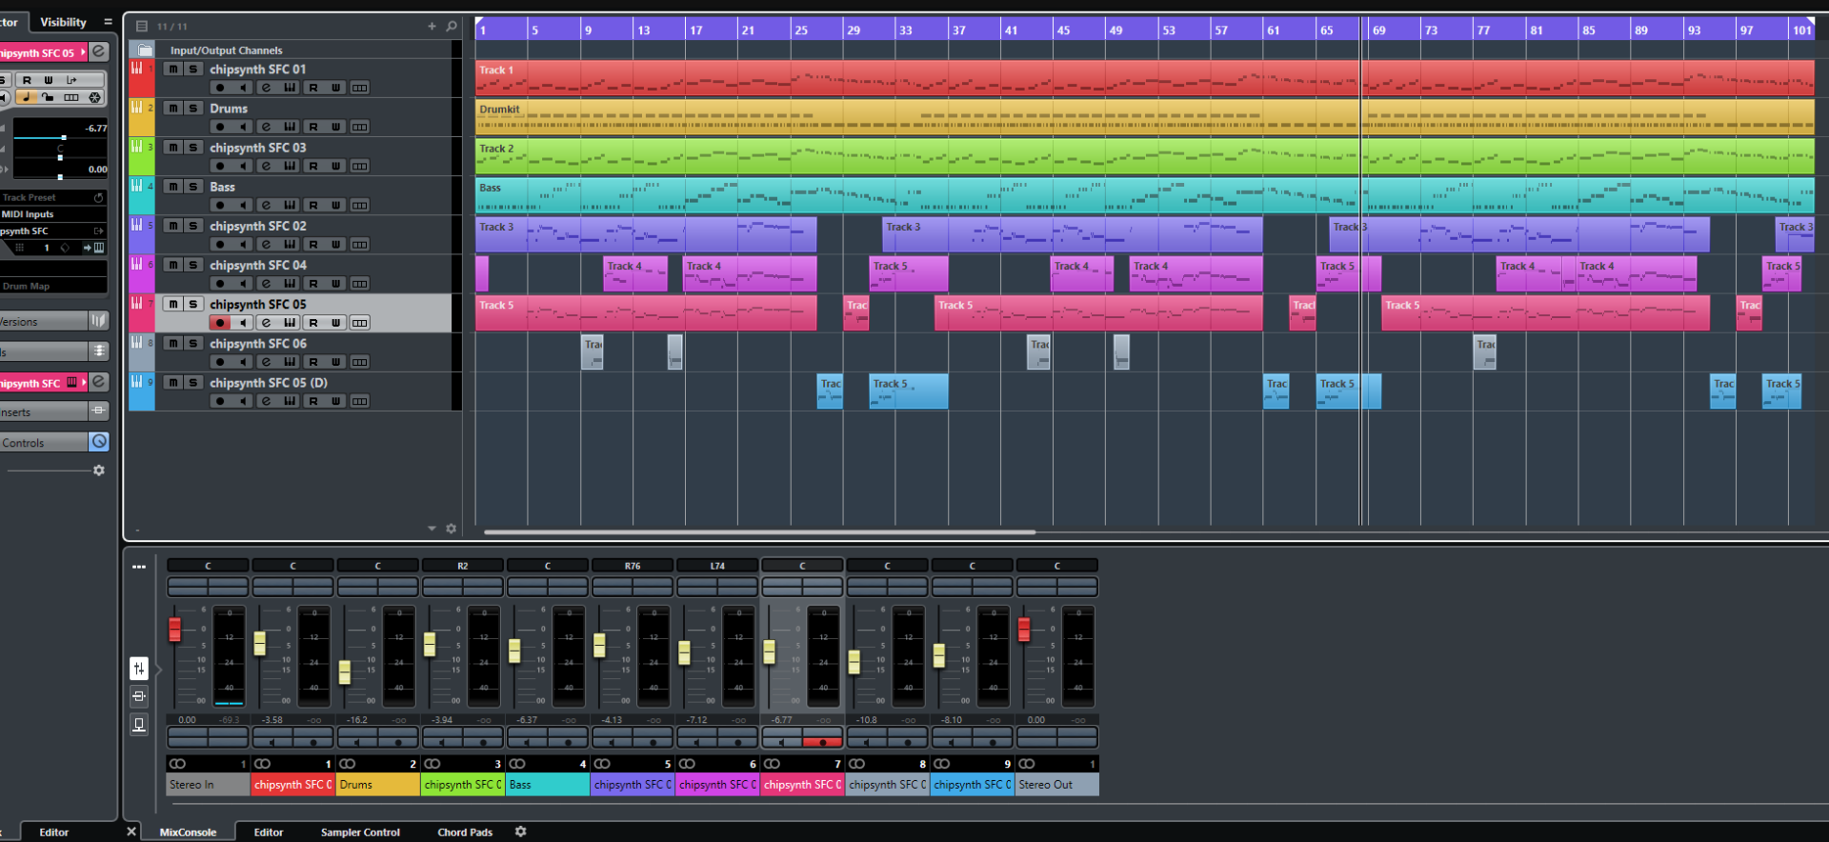This screenshot has width=1829, height=842.
Task: Disable Record Enable on chipsynth SFC 05
Action: (x=220, y=323)
